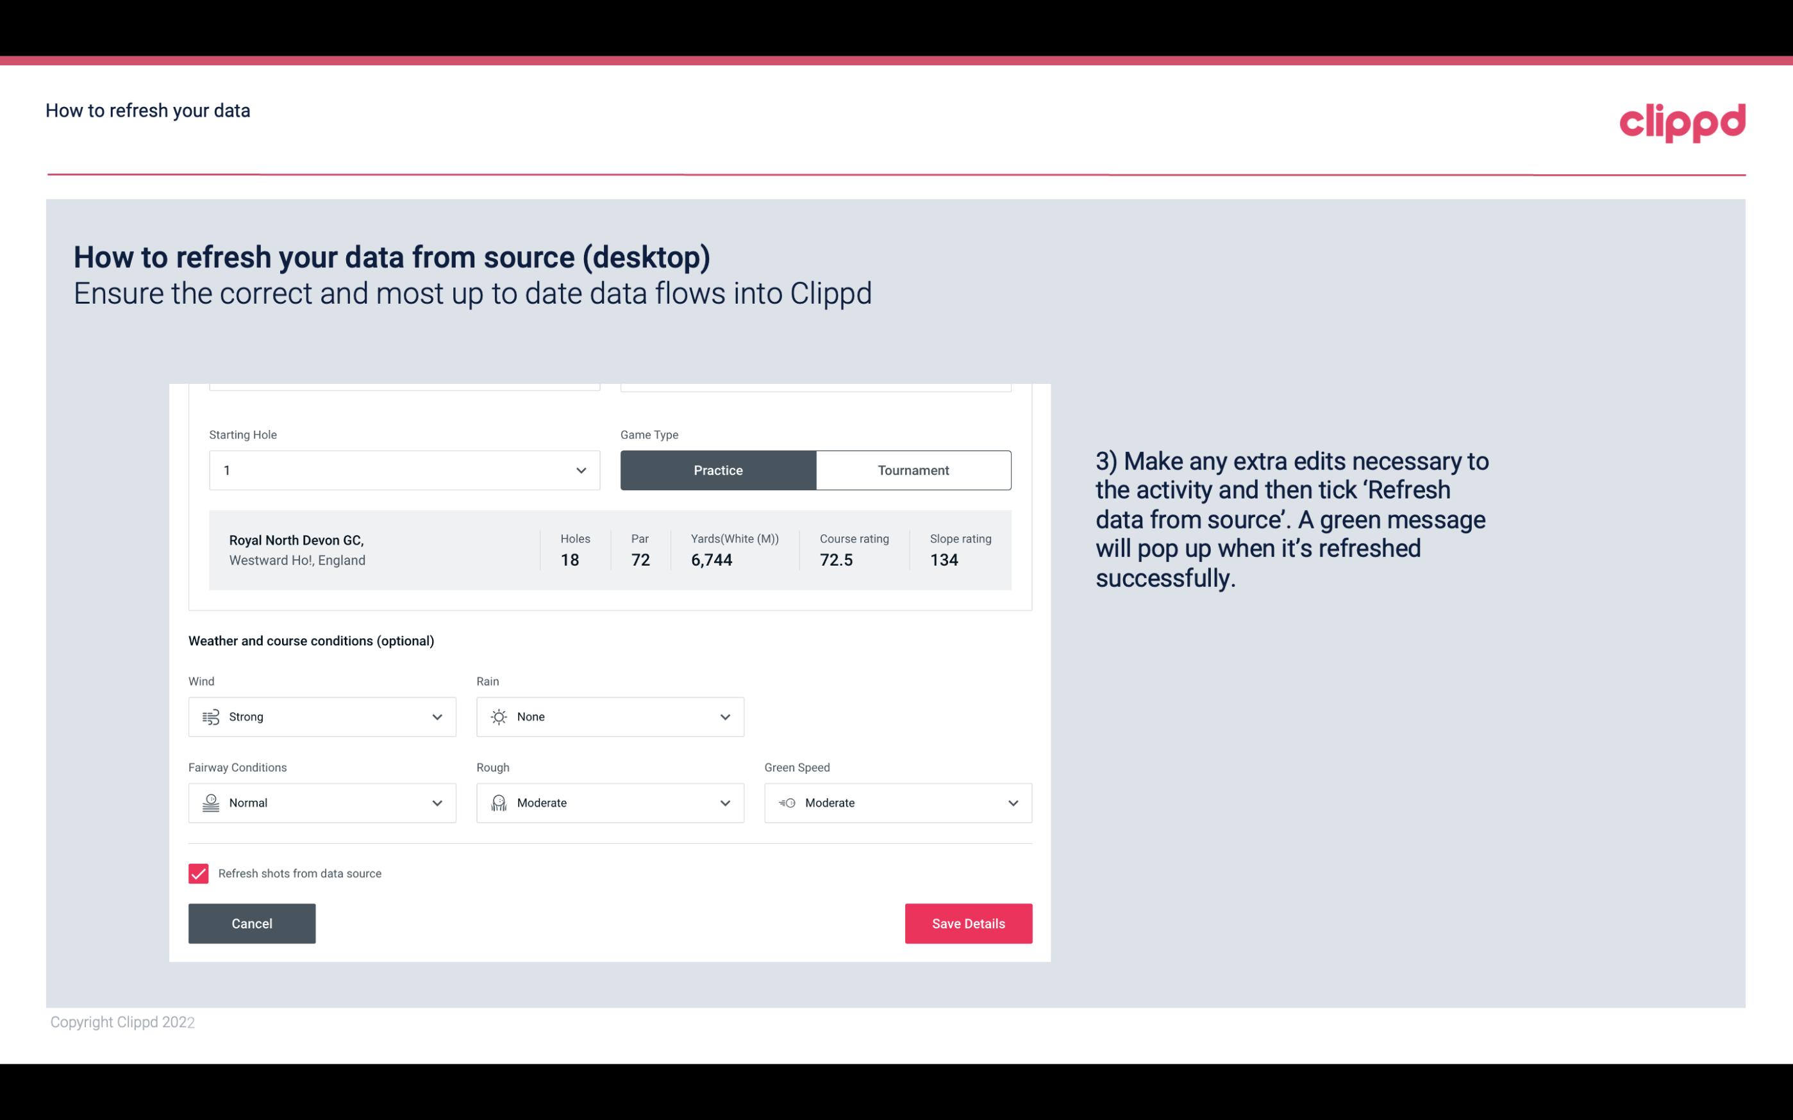Click the rain condition icon

point(498,716)
